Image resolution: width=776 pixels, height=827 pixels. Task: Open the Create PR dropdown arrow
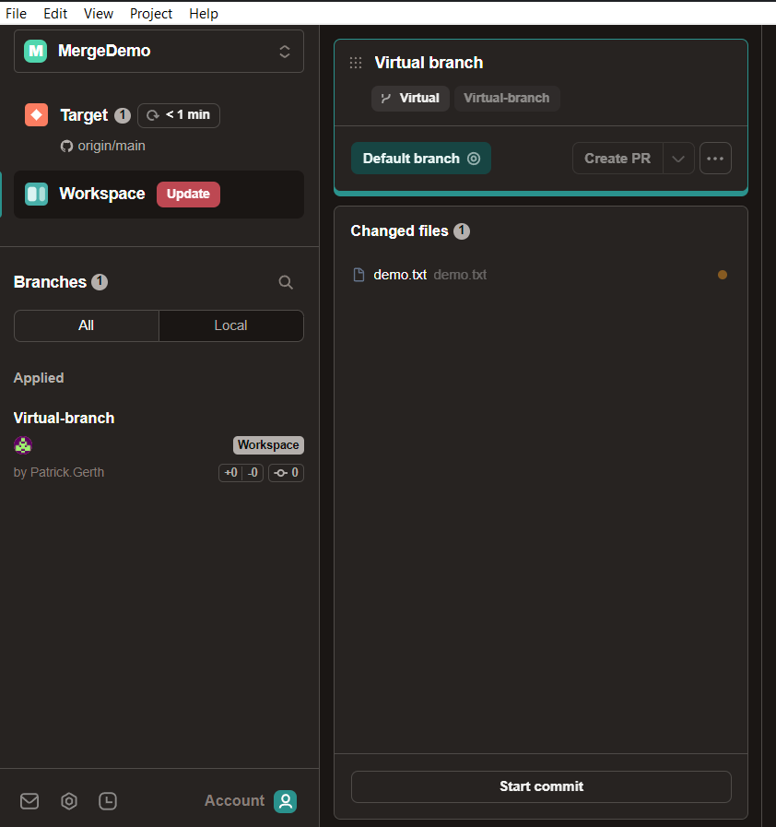tap(678, 159)
